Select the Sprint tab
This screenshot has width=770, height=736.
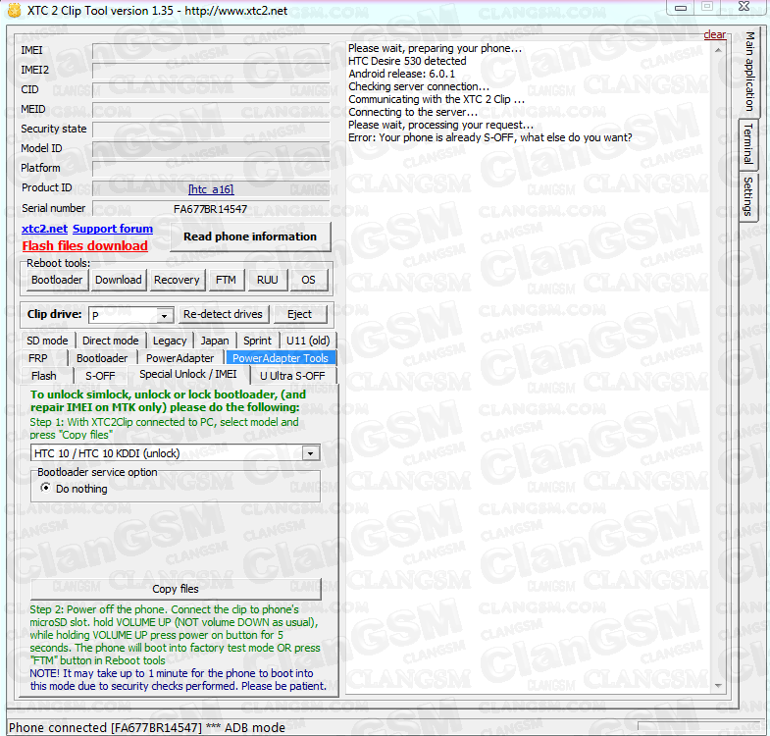(257, 341)
